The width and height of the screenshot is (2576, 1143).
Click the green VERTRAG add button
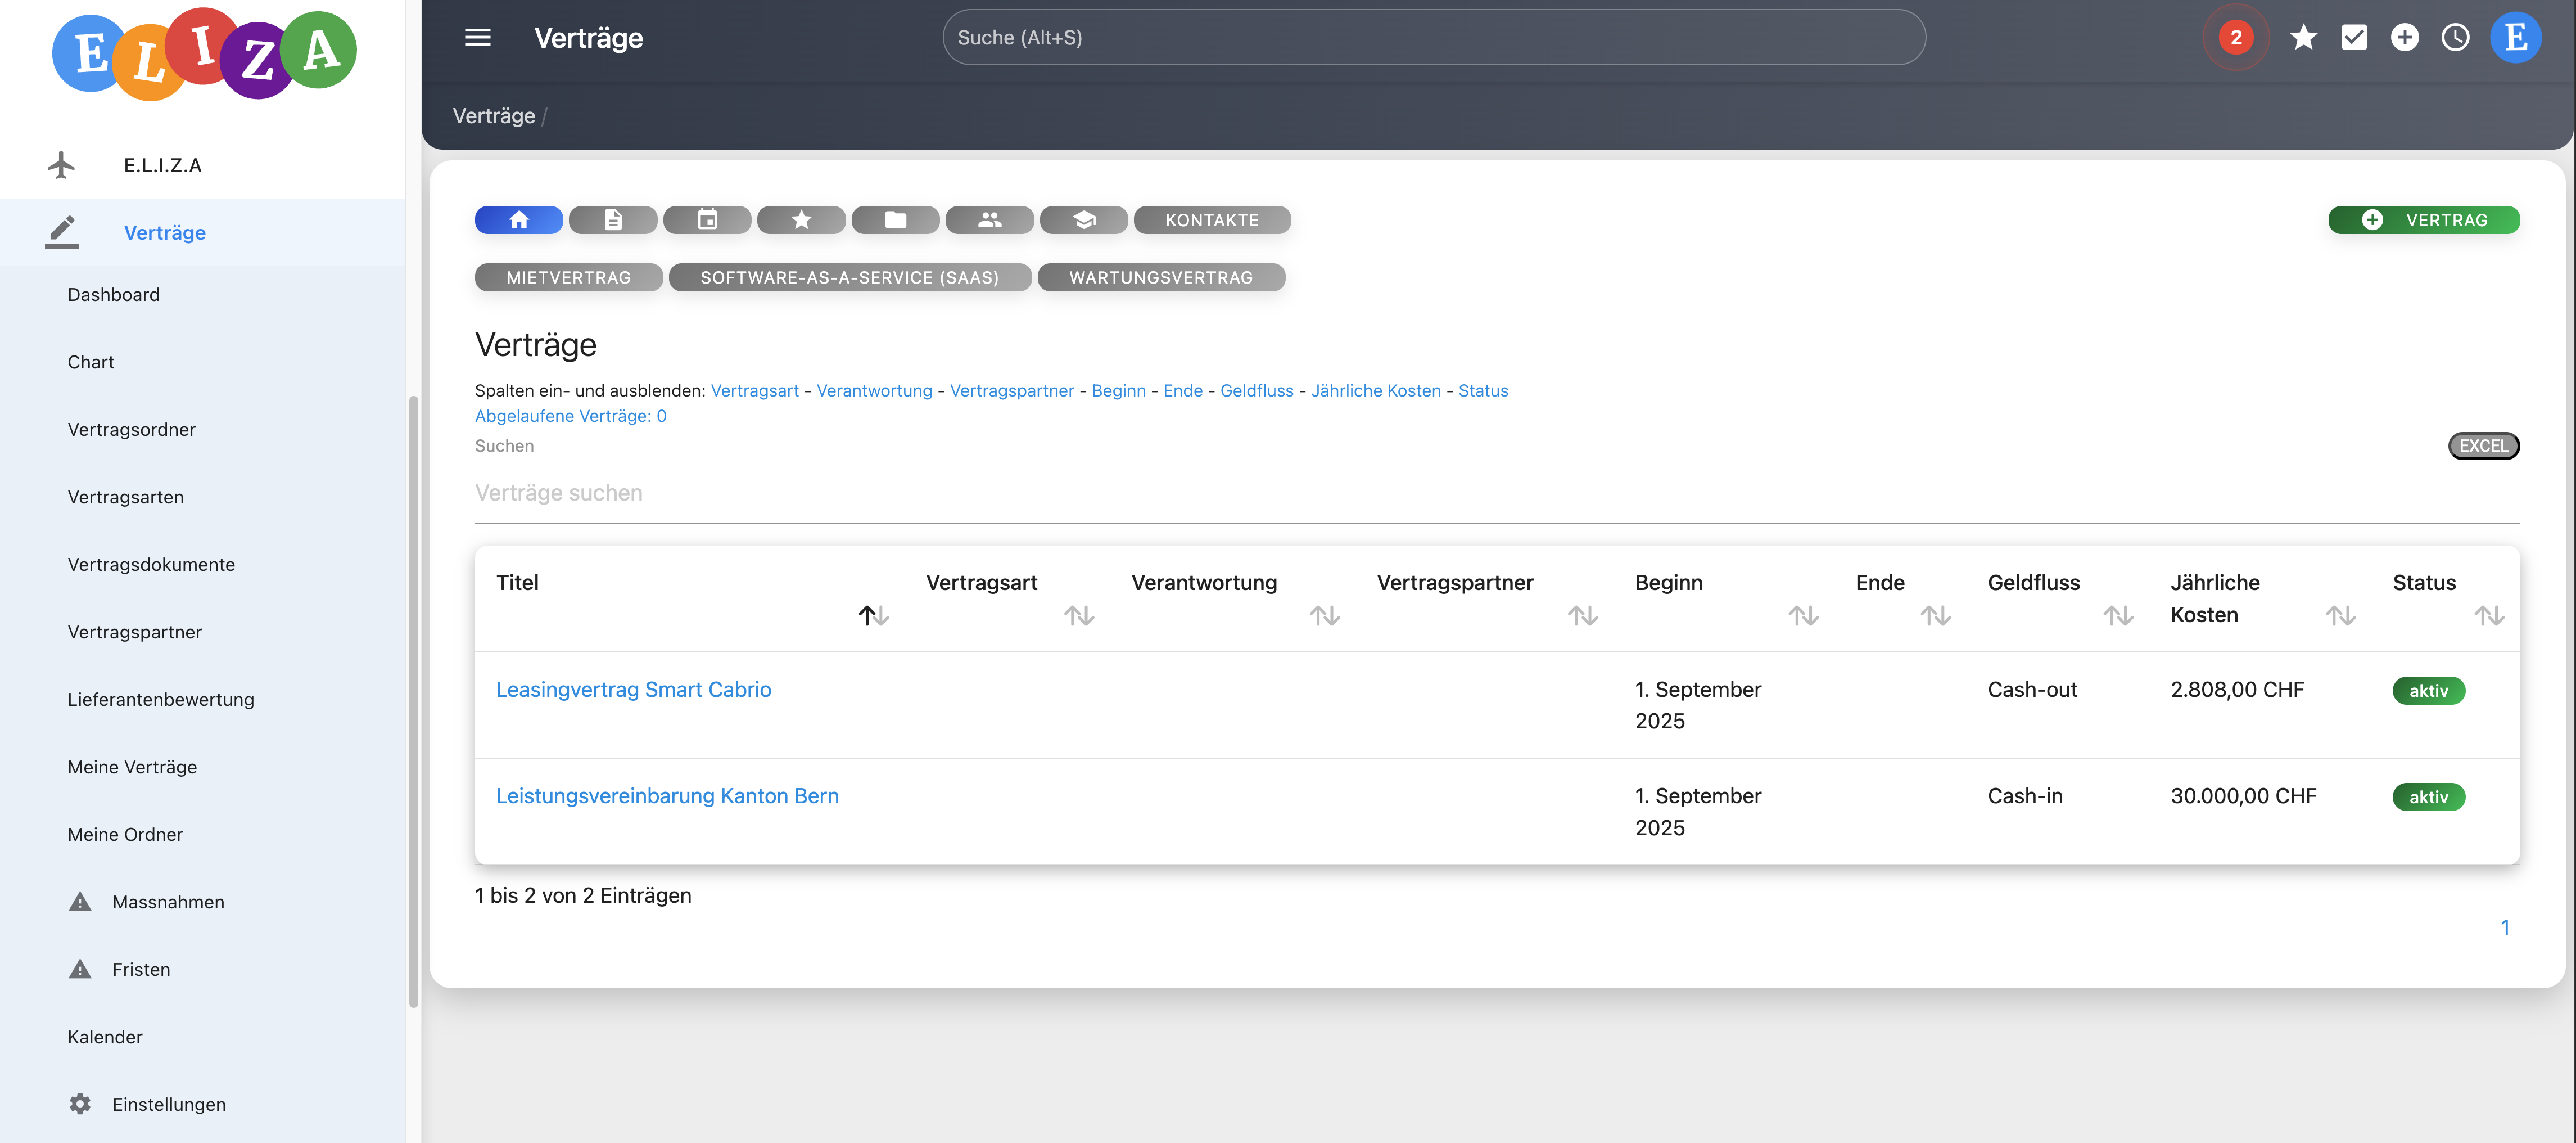click(x=2423, y=220)
